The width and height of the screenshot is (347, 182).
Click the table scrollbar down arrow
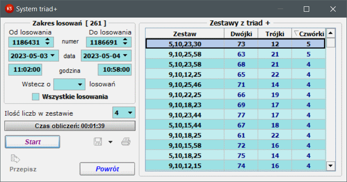tap(331, 166)
